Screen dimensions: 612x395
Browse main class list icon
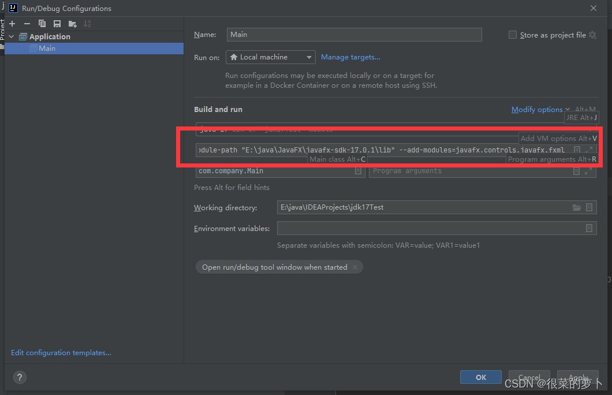358,171
